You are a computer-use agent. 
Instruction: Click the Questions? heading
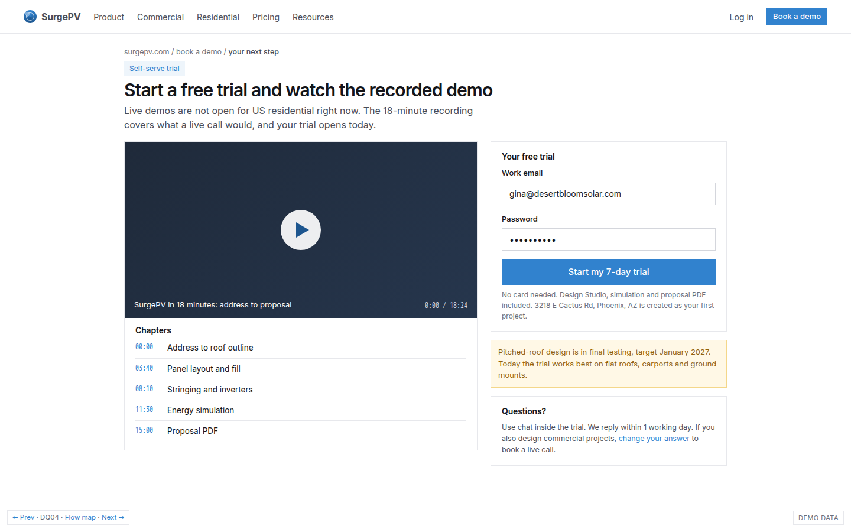524,411
